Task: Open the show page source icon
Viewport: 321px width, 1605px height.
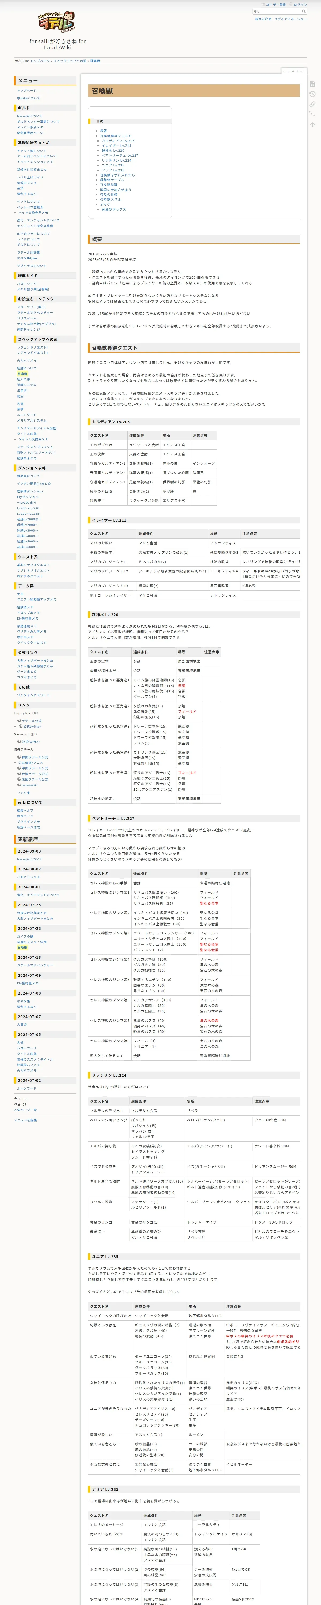Action: [x=312, y=83]
